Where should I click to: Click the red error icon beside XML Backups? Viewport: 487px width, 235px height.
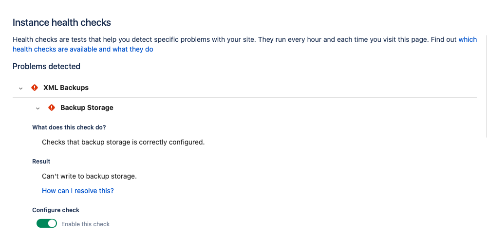click(x=35, y=88)
